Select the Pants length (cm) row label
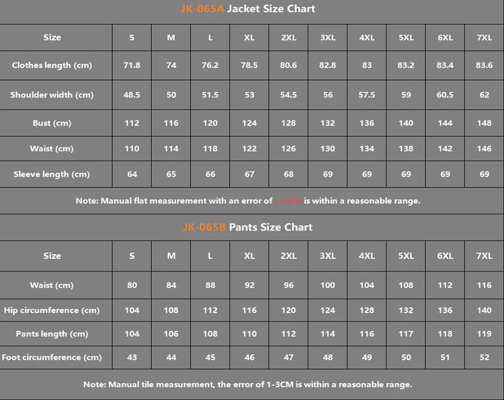The height and width of the screenshot is (400, 504). coord(52,333)
